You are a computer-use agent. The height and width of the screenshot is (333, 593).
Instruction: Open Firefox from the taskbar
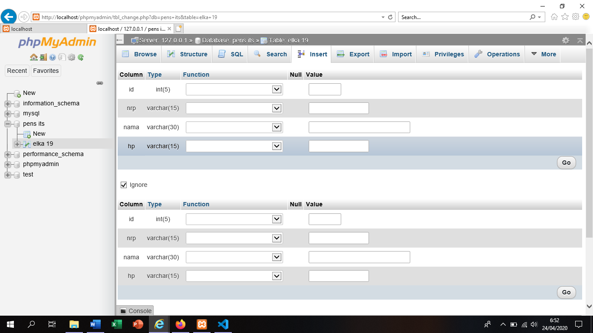point(181,324)
